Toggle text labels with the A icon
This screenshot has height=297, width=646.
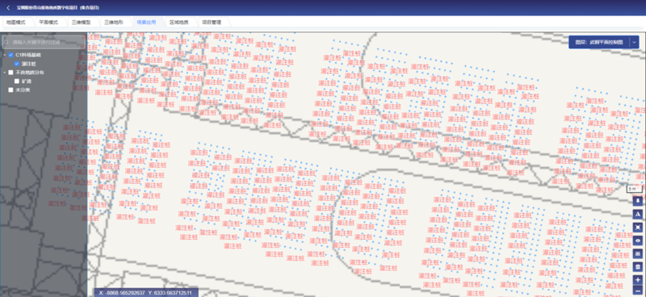tap(638, 214)
